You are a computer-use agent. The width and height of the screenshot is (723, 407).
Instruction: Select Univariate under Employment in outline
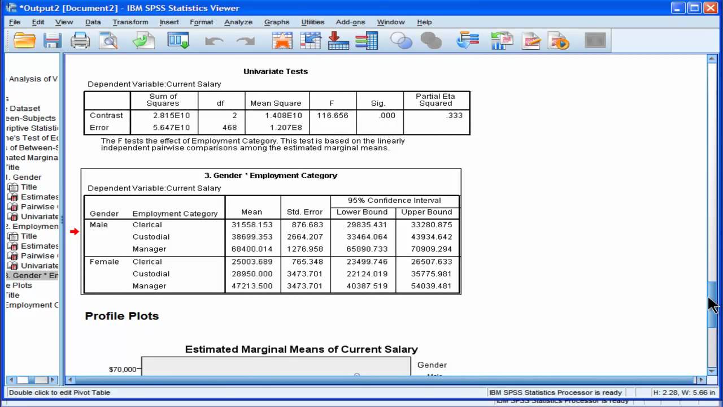40,266
